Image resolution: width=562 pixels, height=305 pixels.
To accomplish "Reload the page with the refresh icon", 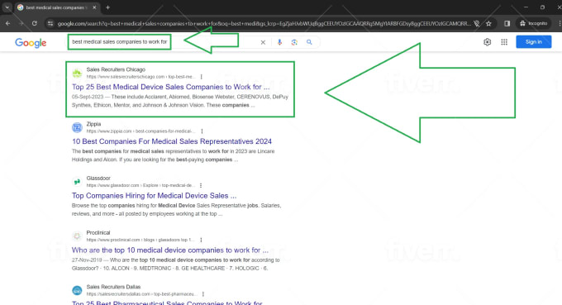I will [x=35, y=24].
